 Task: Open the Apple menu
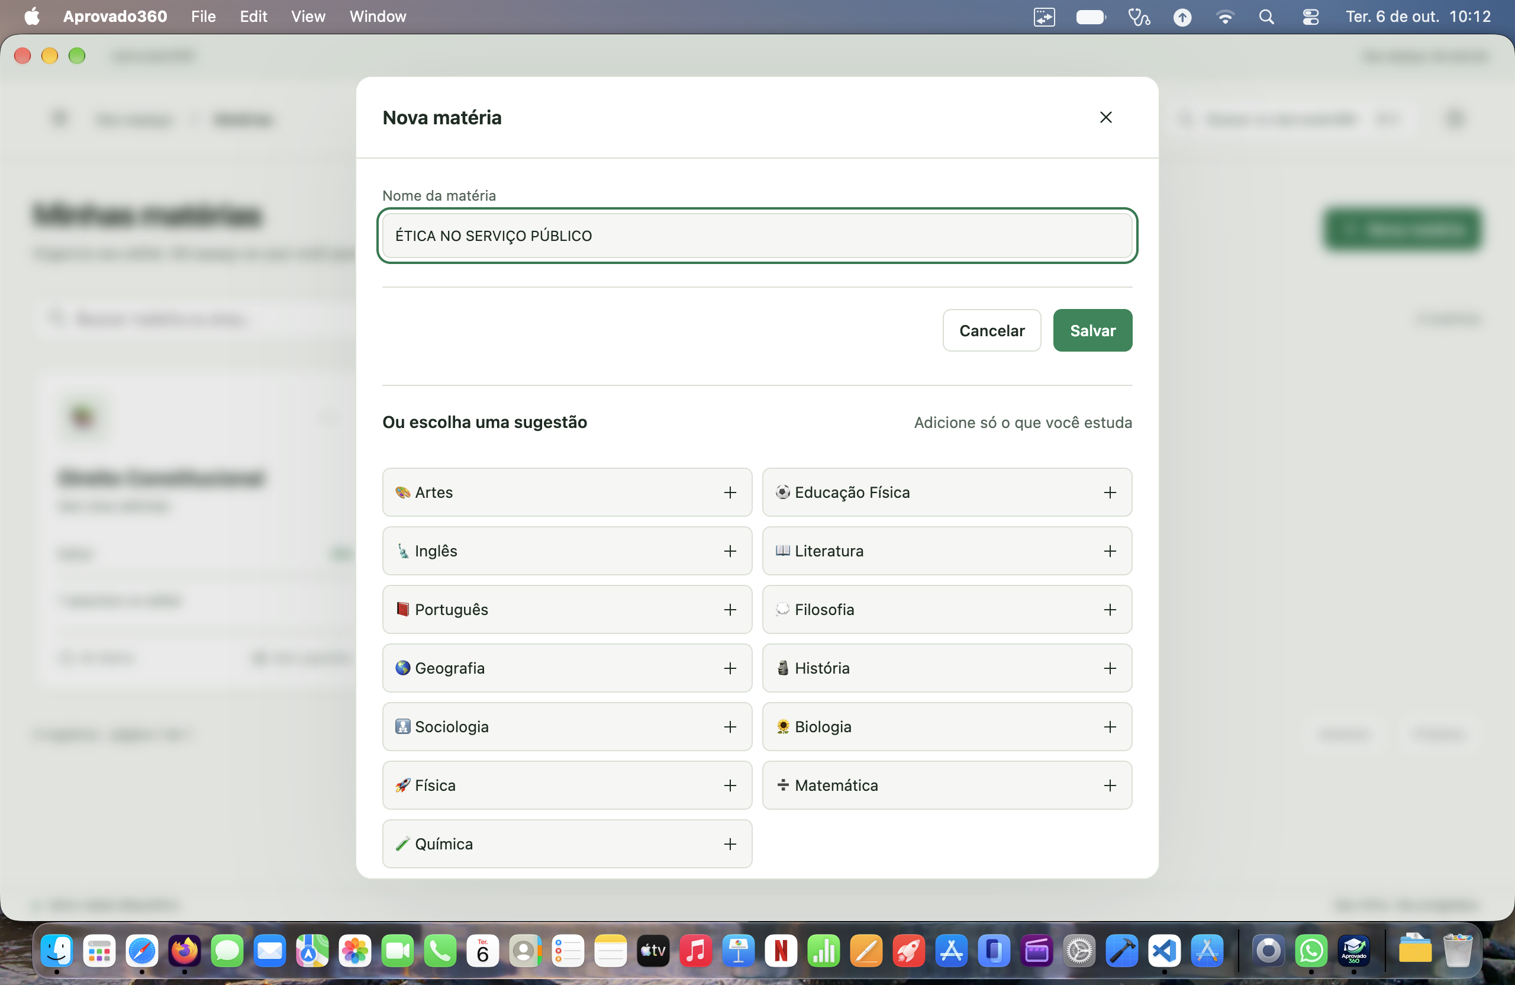[32, 17]
